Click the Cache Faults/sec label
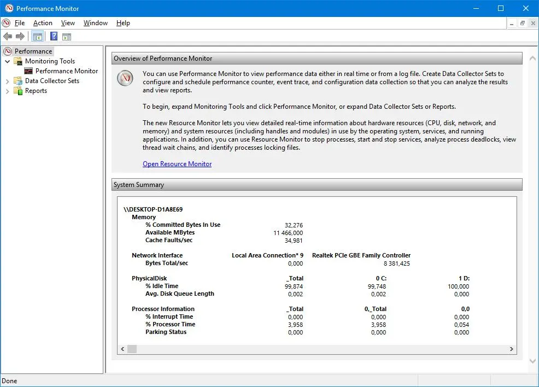 click(x=169, y=240)
